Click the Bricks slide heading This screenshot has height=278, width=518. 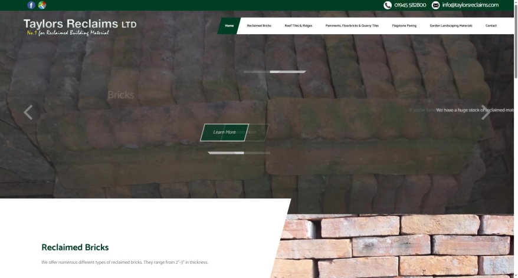click(x=120, y=95)
